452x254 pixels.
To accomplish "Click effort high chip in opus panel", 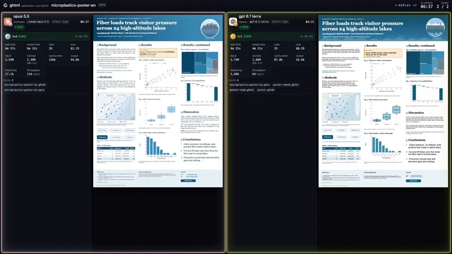I will [60, 21].
